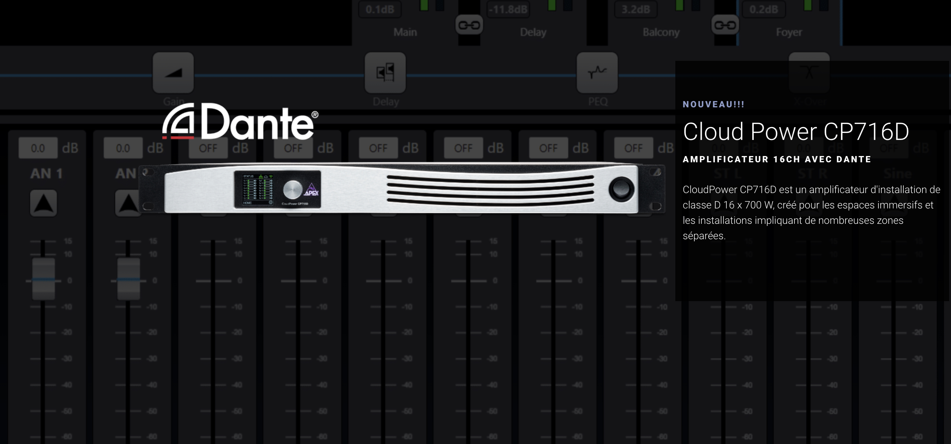Screen dimensions: 951x444
Task: Click the Dante logo
Action: click(x=240, y=121)
